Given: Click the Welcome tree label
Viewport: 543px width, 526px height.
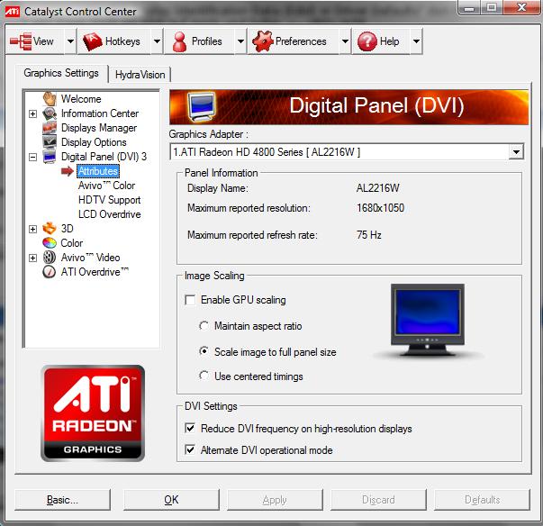Looking at the screenshot, I should (81, 99).
